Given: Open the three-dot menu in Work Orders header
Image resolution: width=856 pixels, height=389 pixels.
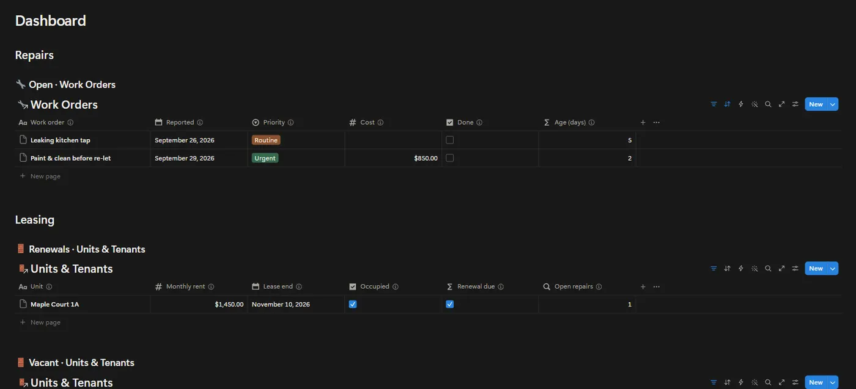Looking at the screenshot, I should (x=656, y=123).
